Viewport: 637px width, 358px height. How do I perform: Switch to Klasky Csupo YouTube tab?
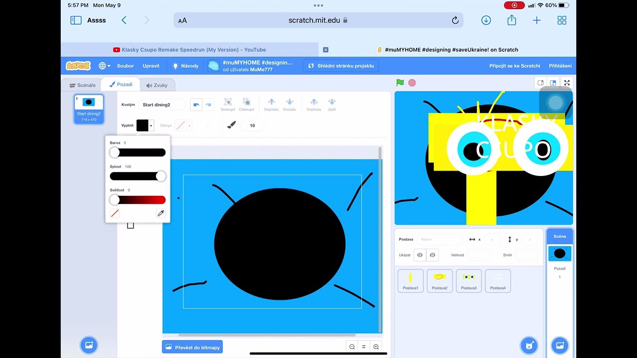tap(190, 50)
